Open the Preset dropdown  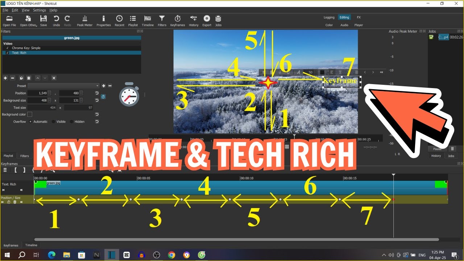[63, 86]
